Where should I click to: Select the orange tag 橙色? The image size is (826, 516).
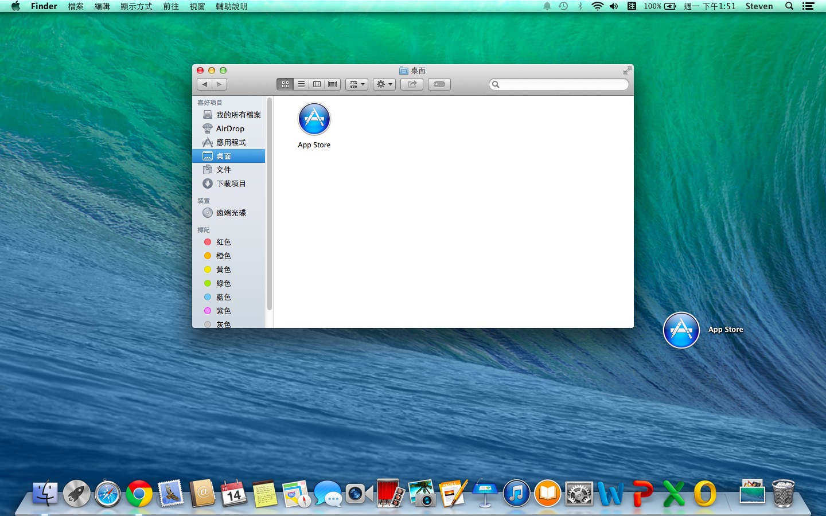pos(229,256)
